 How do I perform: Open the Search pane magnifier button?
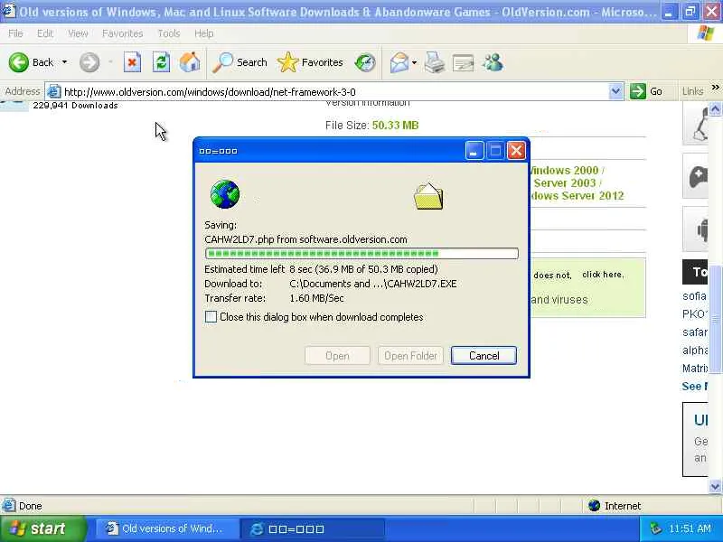(240, 62)
